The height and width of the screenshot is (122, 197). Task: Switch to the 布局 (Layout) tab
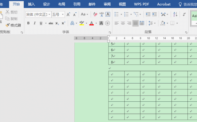[x=62, y=4]
